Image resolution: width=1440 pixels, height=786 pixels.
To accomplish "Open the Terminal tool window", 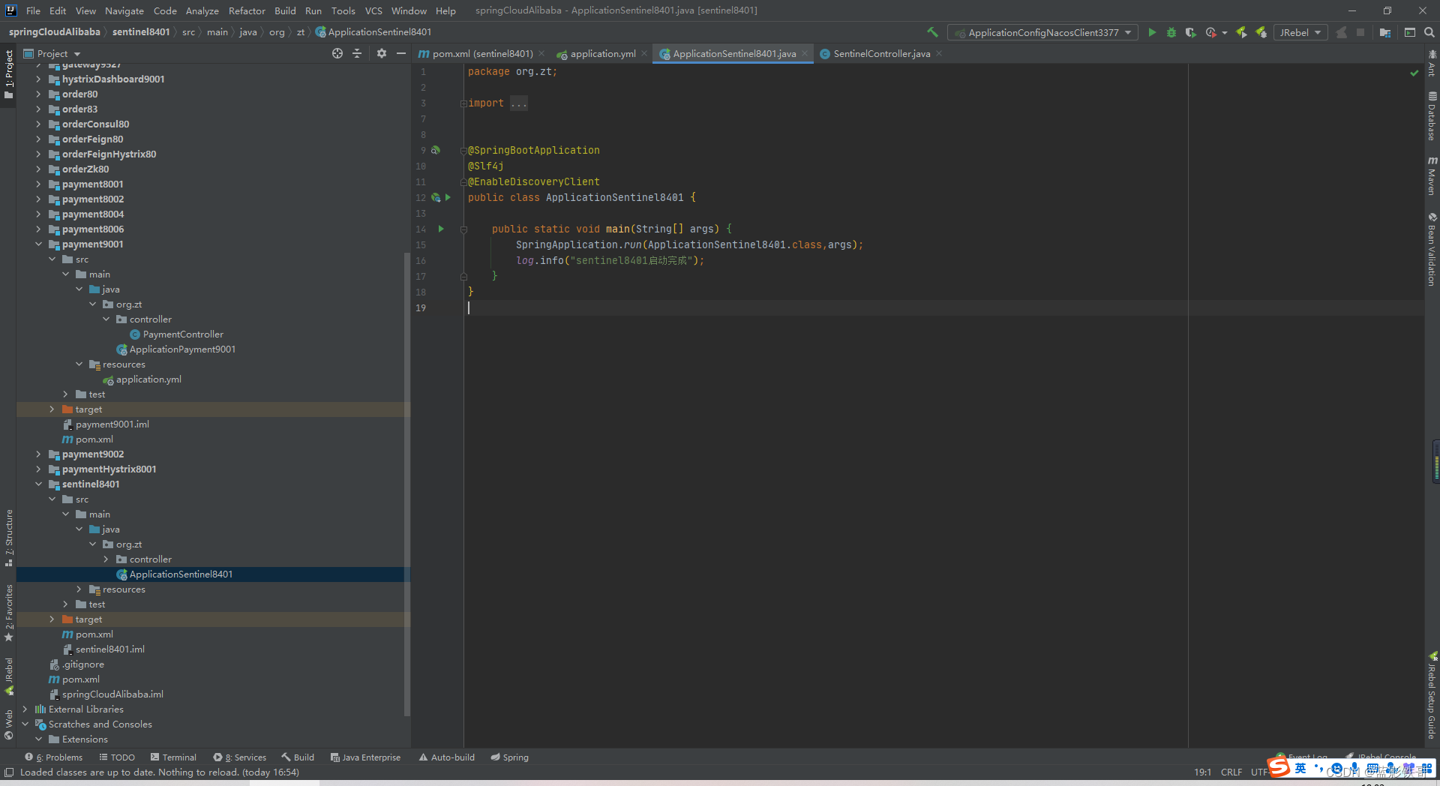I will [173, 757].
